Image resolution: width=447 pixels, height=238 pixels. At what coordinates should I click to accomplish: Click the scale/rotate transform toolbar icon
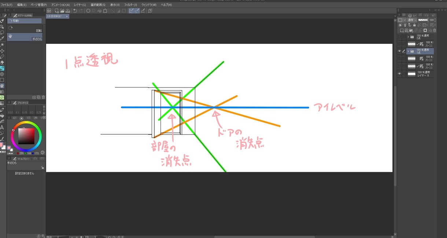pyautogui.click(x=105, y=11)
